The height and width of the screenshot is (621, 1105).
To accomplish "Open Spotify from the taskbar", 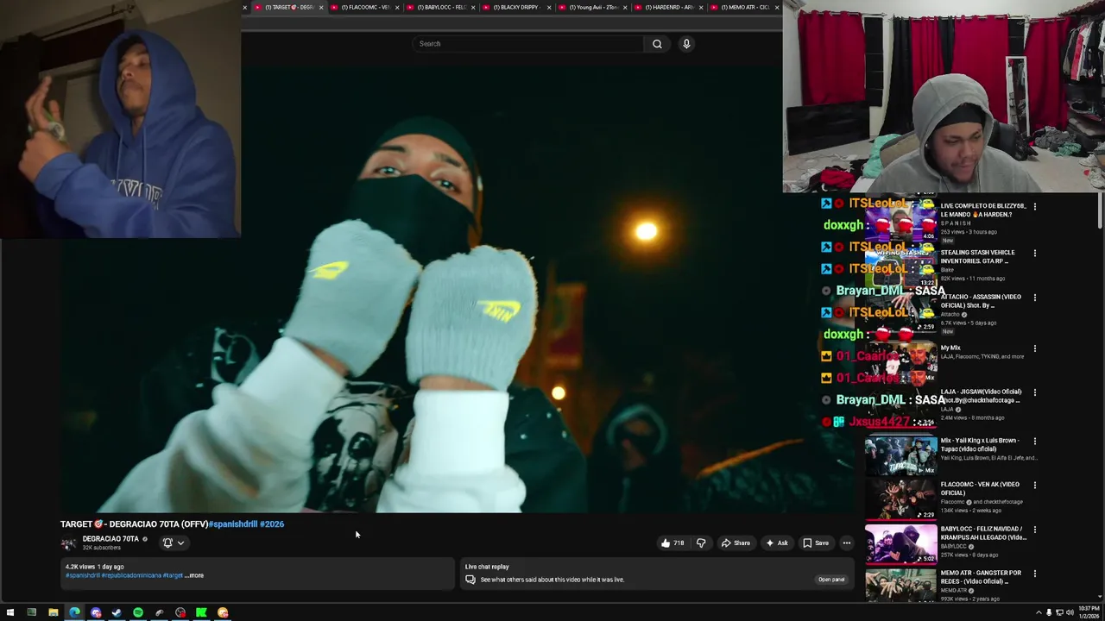I will pos(137,612).
